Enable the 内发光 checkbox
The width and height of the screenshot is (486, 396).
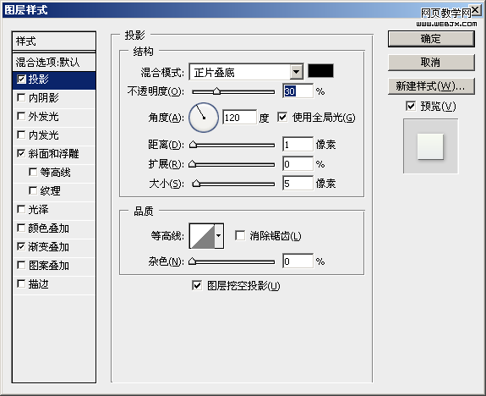[21, 135]
